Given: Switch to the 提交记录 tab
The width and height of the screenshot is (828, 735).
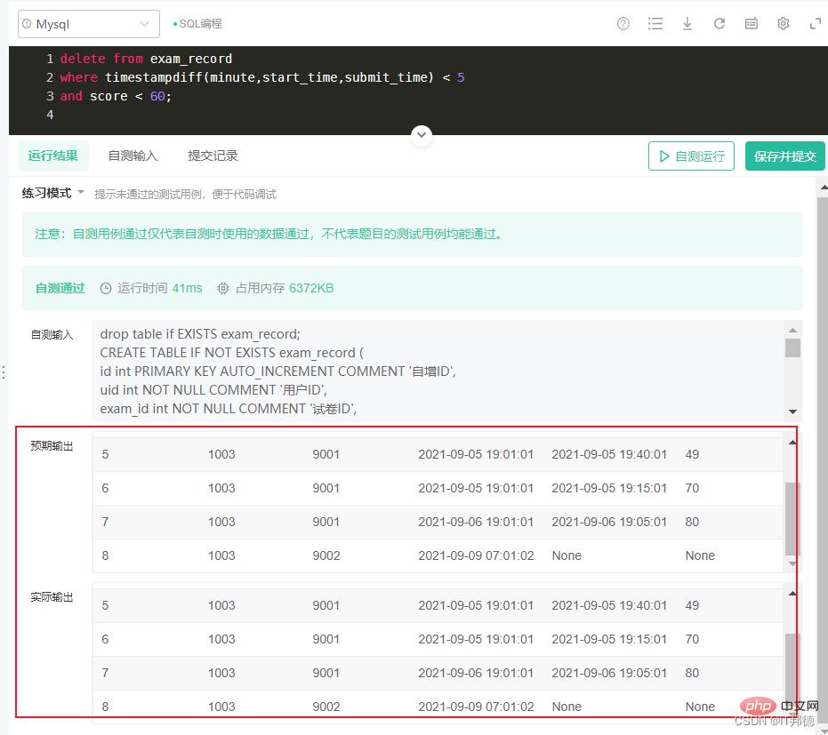Looking at the screenshot, I should click(213, 156).
